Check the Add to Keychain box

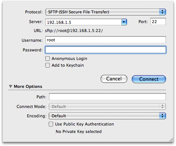[48, 65]
